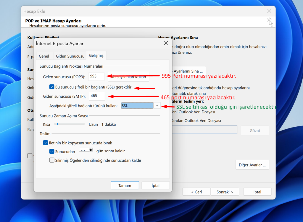
Task: Click İptal in İnternet E-posta Ayarları dialog
Action: [155, 185]
